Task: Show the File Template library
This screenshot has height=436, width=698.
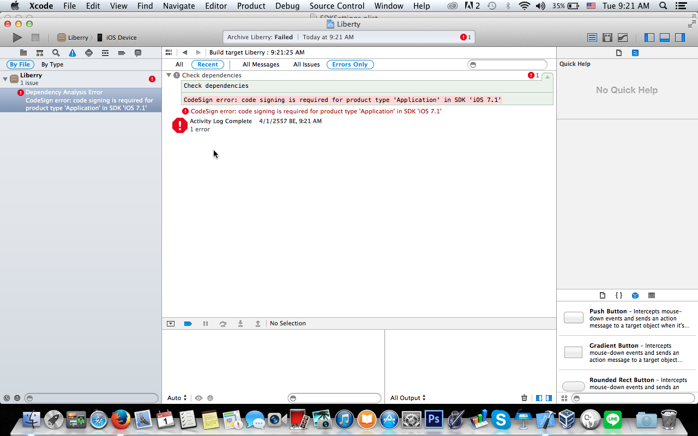Action: 603,295
